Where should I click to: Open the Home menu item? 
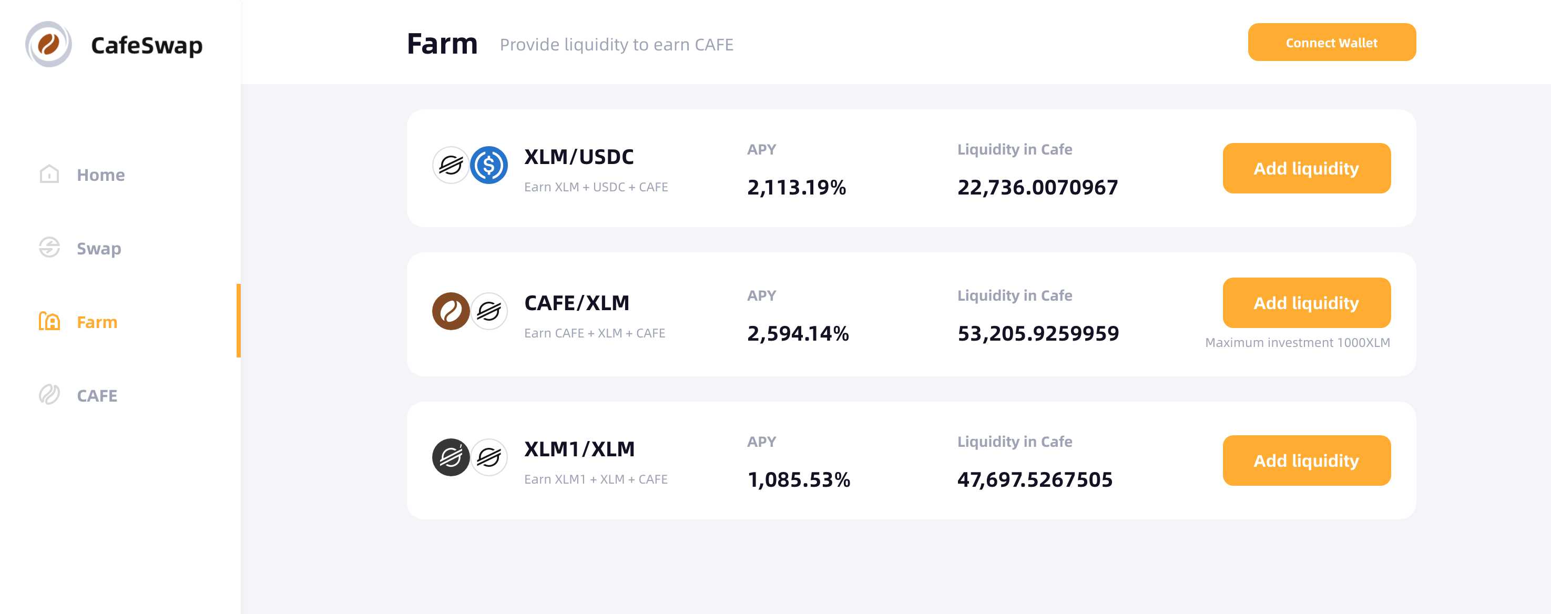100,175
